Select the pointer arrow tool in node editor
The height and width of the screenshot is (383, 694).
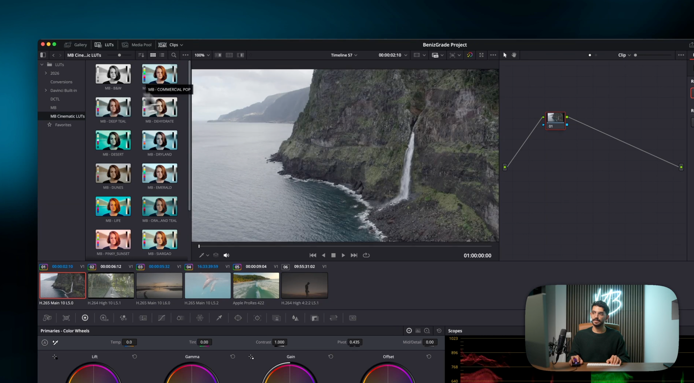click(x=505, y=55)
